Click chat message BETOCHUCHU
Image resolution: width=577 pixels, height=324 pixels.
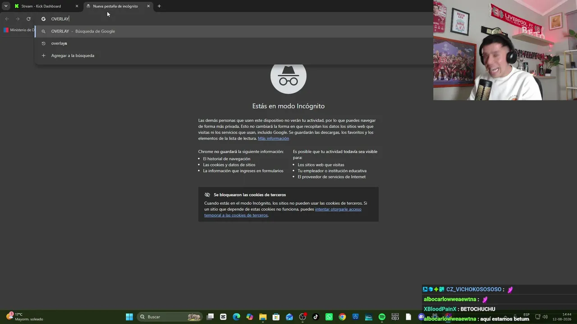478,309
